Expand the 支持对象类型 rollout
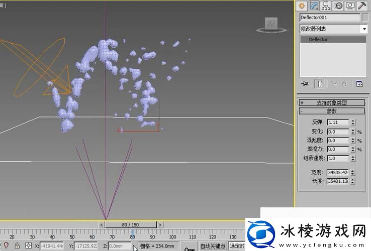Image resolution: width=371 pixels, height=251 pixels. (332, 103)
